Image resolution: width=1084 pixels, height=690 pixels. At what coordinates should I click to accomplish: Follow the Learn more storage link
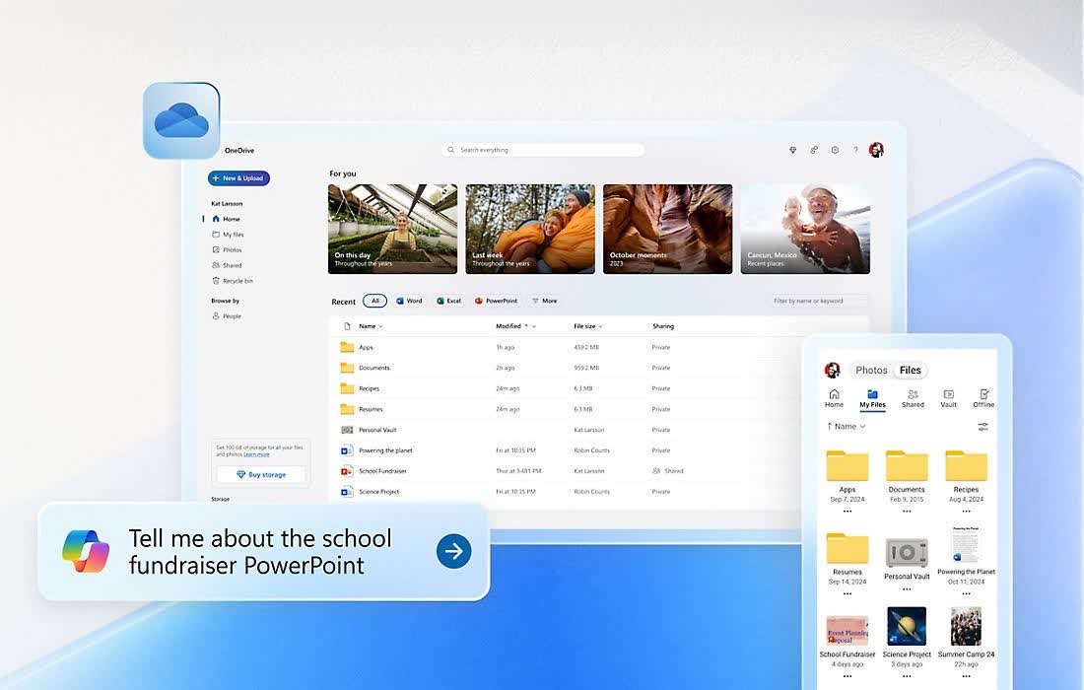tap(256, 454)
